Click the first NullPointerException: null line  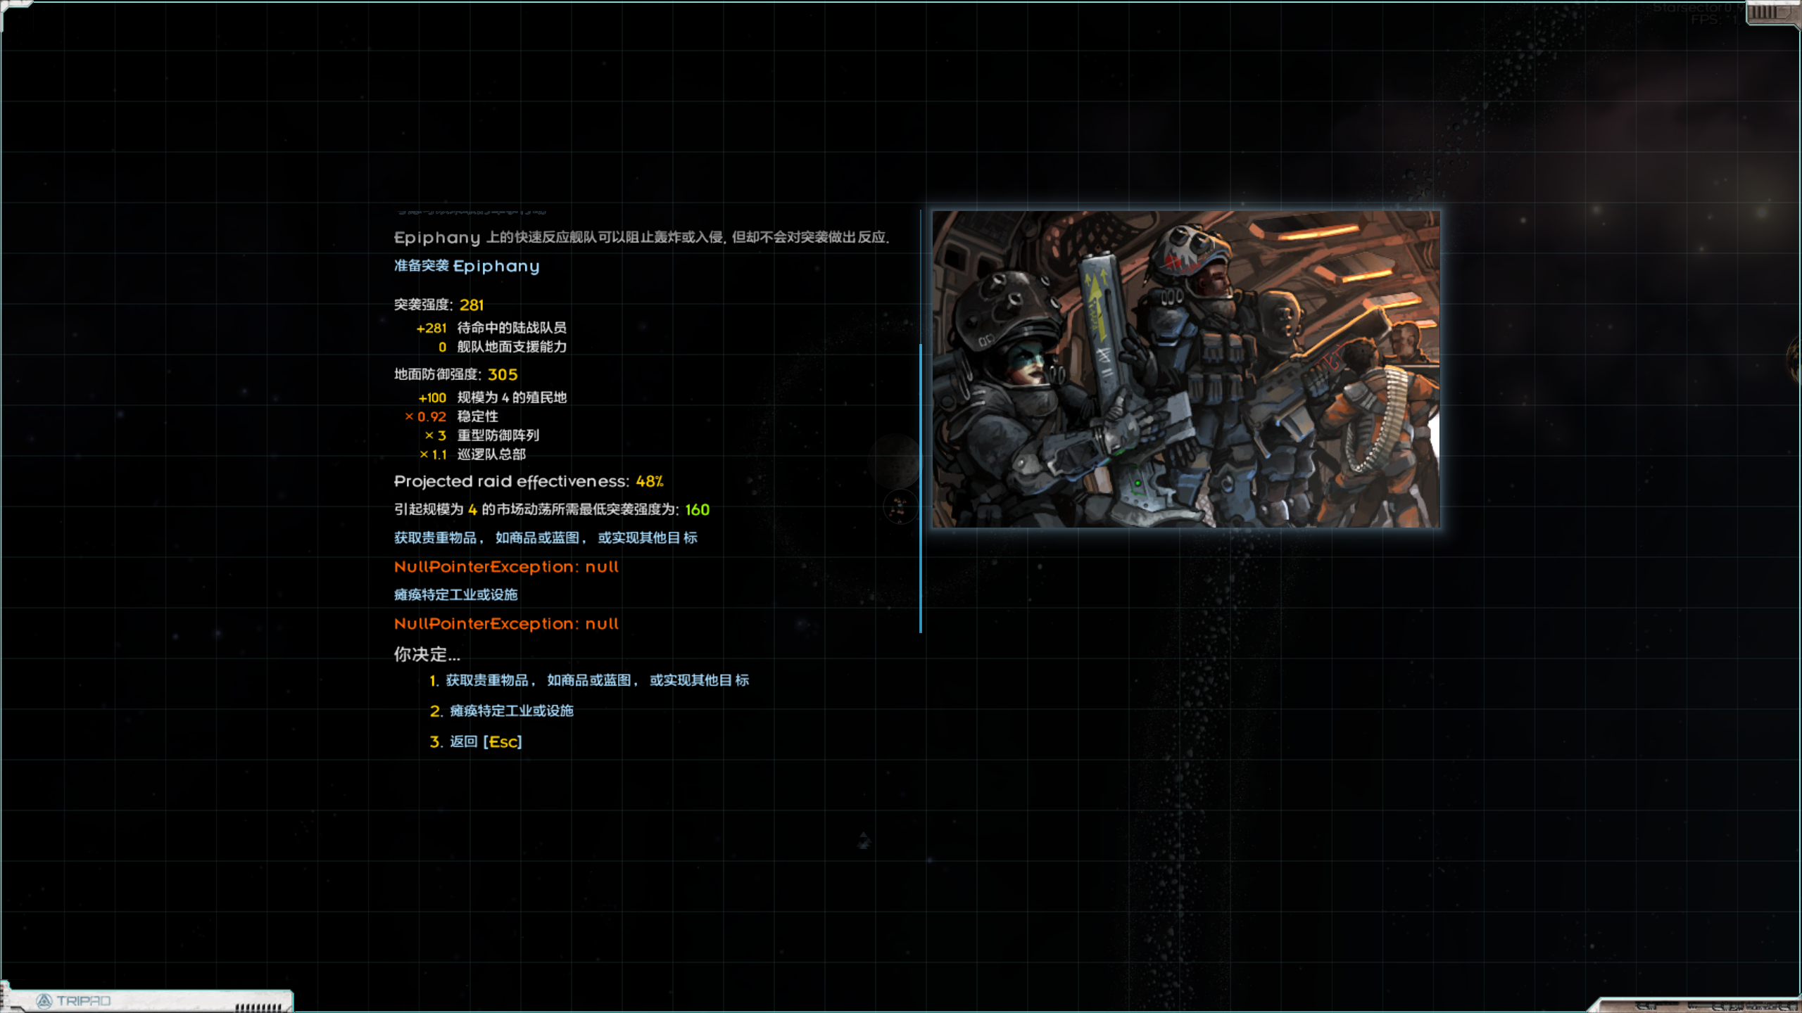pos(506,567)
